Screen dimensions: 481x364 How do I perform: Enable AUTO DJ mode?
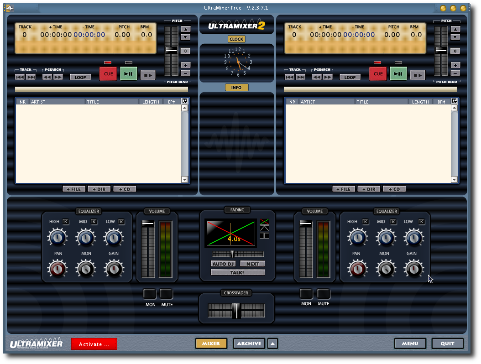click(x=223, y=264)
